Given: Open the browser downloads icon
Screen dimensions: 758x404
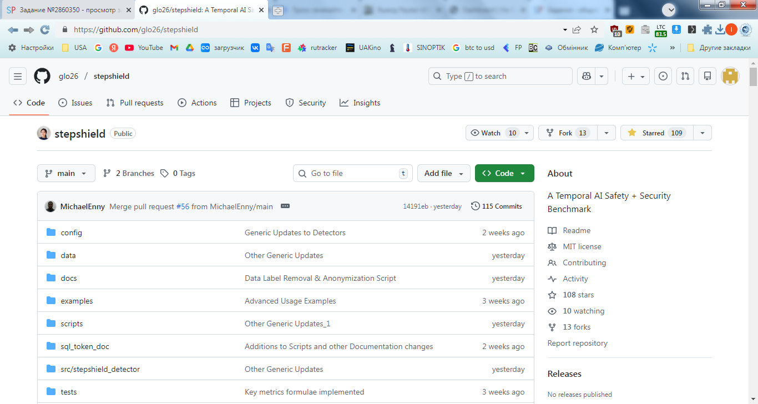Looking at the screenshot, I should tap(720, 29).
